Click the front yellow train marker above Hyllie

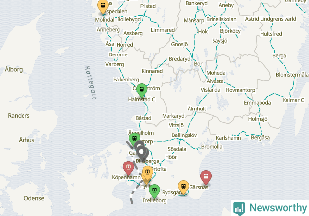point(147,173)
